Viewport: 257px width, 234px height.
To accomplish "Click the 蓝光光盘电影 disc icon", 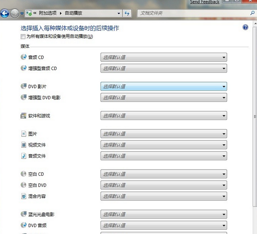I will pyautogui.click(x=24, y=214).
